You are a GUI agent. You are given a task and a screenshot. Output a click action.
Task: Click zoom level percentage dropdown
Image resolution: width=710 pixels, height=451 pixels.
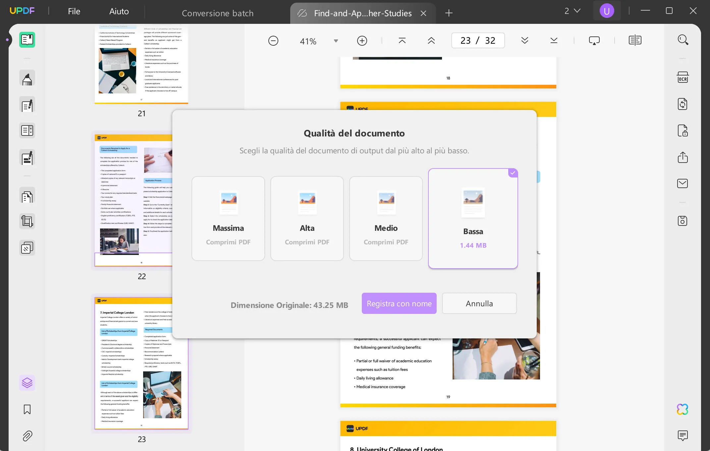[x=335, y=40]
